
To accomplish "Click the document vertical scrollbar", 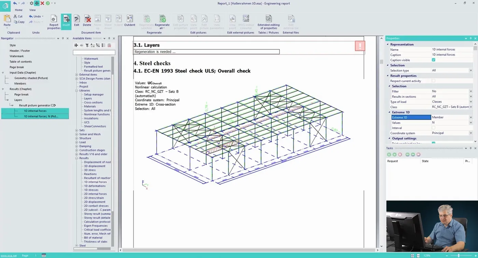I will pyautogui.click(x=381, y=62).
